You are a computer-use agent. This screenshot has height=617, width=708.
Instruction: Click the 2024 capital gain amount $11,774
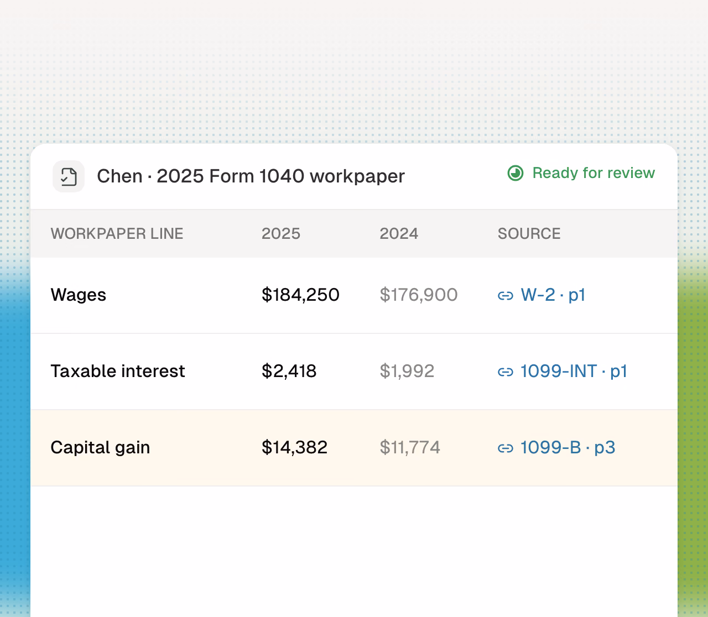410,447
